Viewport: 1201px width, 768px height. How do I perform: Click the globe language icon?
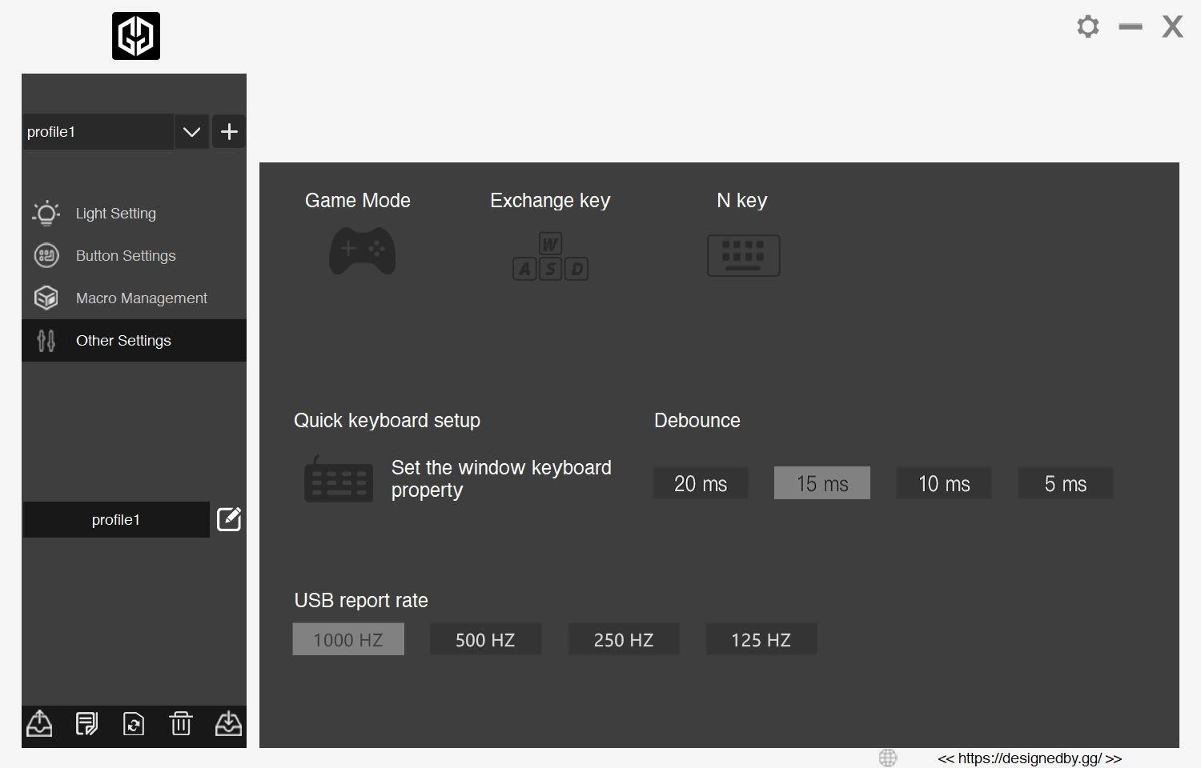pyautogui.click(x=888, y=758)
